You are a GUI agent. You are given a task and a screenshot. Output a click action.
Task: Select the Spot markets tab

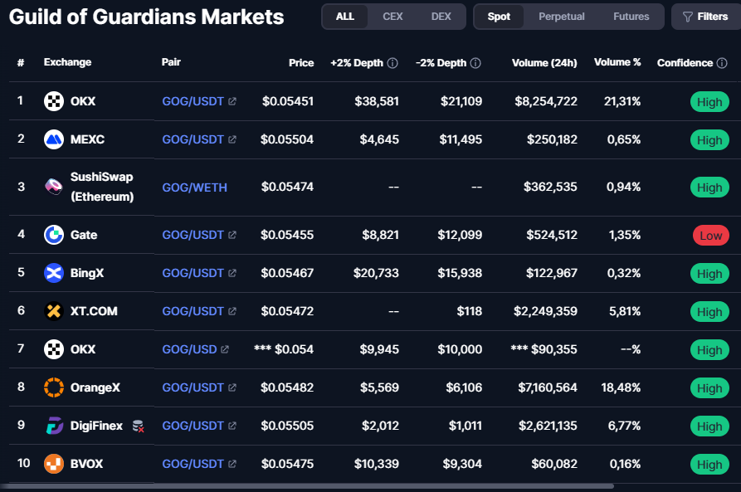499,17
